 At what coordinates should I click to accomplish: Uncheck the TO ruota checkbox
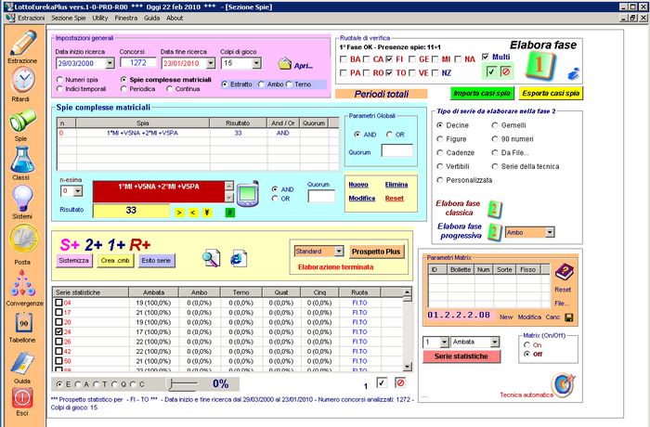(x=389, y=72)
